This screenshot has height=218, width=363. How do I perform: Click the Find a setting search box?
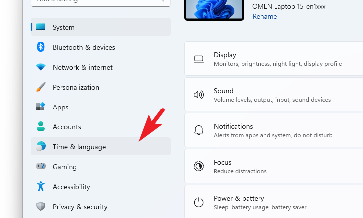pos(101,3)
